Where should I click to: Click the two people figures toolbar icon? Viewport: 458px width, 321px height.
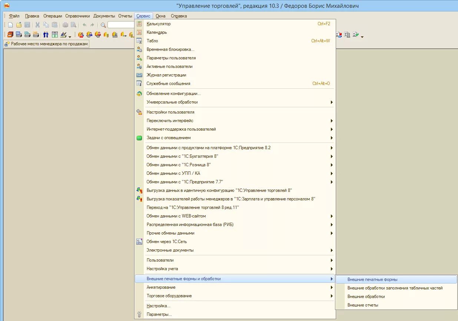[46, 35]
